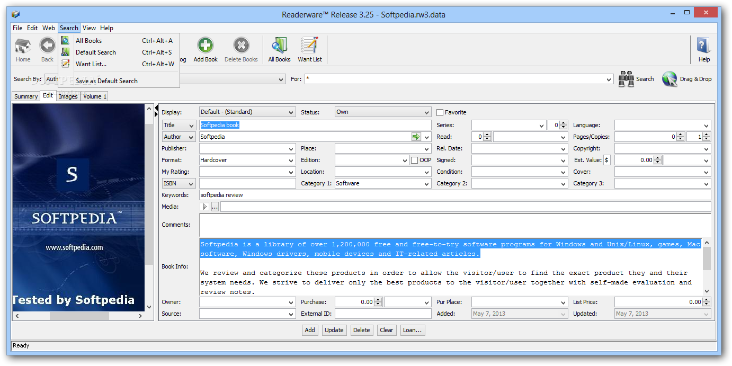Toggle the OOP checkbox
This screenshot has width=732, height=366.
click(415, 160)
